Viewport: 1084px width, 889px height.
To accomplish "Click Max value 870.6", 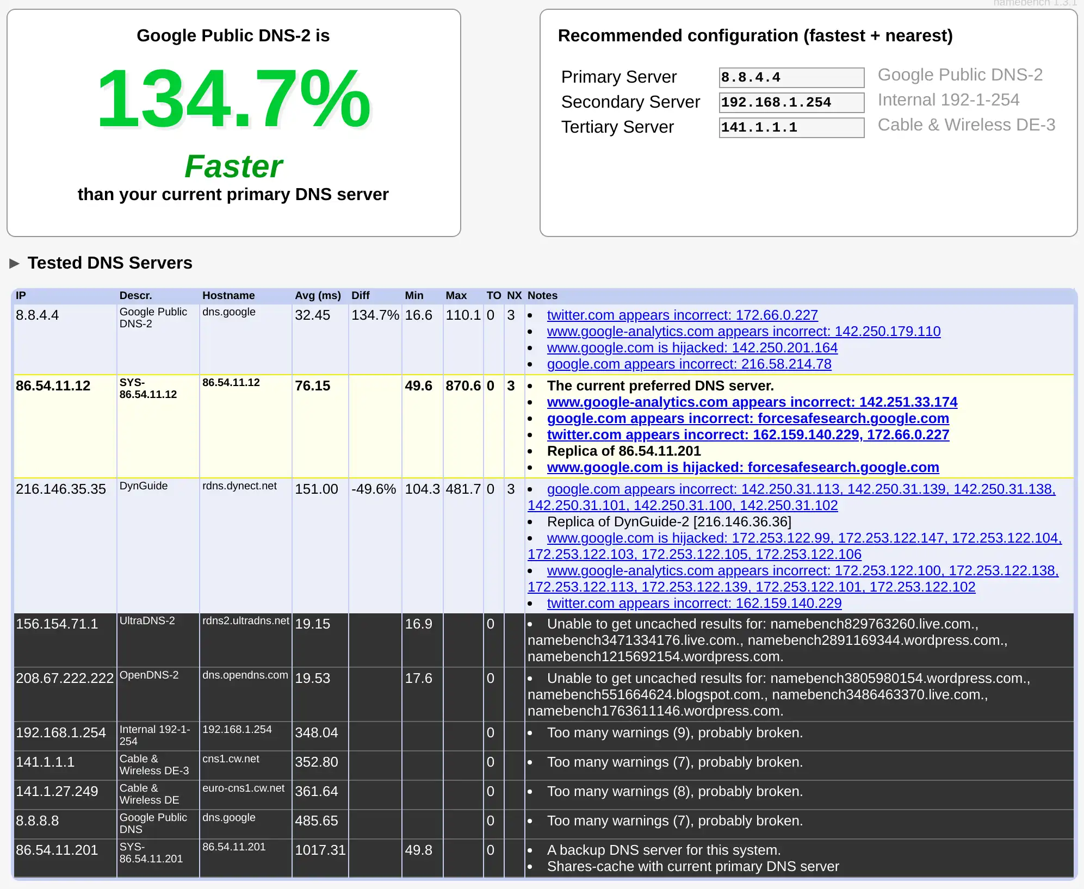I will [463, 386].
